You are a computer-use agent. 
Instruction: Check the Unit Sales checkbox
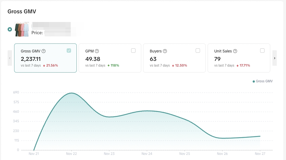[x=262, y=51]
